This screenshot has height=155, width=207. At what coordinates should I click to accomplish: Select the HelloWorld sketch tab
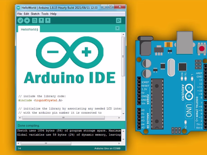(x=30, y=30)
